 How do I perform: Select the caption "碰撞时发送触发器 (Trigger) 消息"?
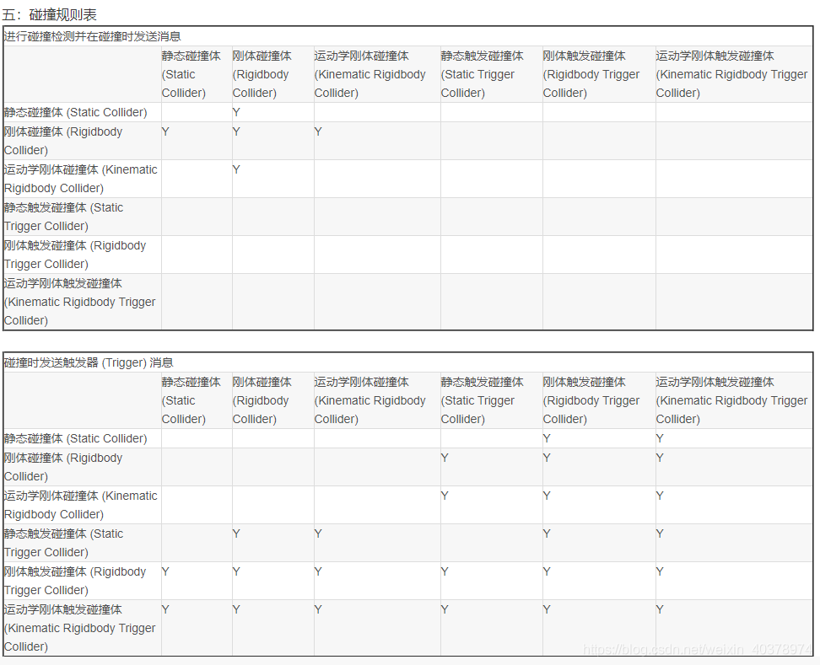pyautogui.click(x=89, y=362)
